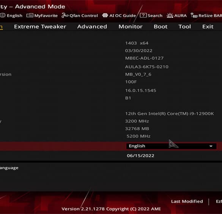Click the globe language icon
Screen dimensions: 222x214
[3, 15]
